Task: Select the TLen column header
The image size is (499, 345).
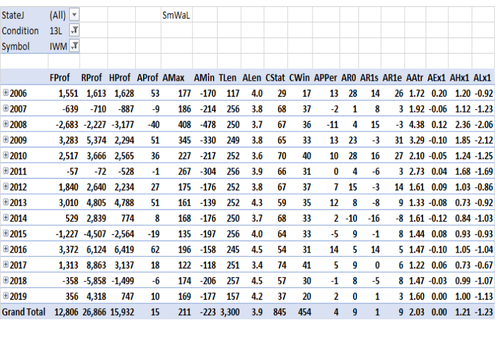Action: 227,78
